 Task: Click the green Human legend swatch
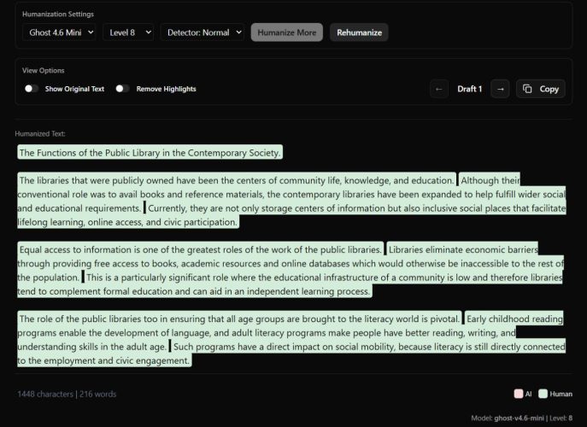pos(543,394)
